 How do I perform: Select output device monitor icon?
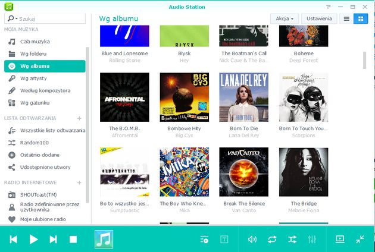pyautogui.click(x=340, y=239)
